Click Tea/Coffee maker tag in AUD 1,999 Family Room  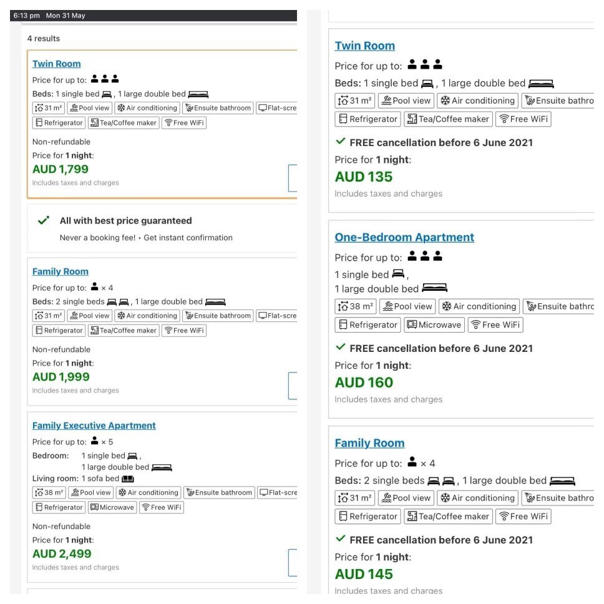click(x=123, y=331)
